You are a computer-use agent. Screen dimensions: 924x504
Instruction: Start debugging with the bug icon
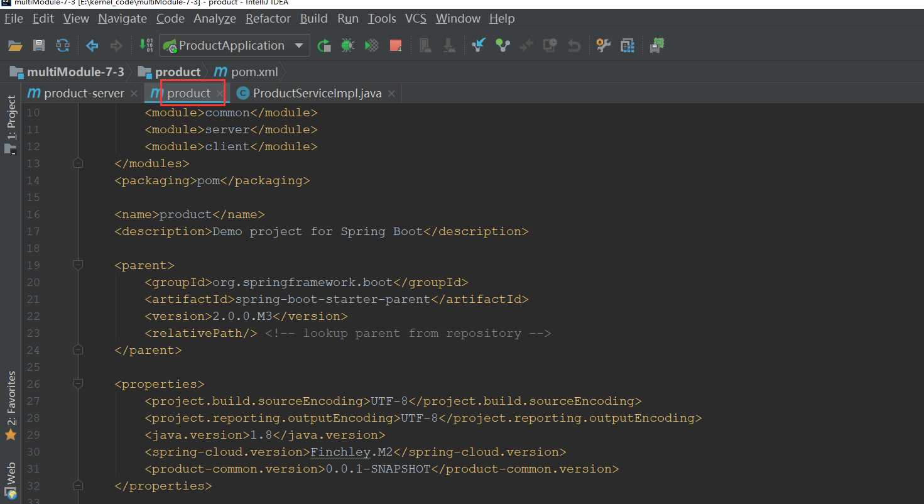tap(347, 45)
